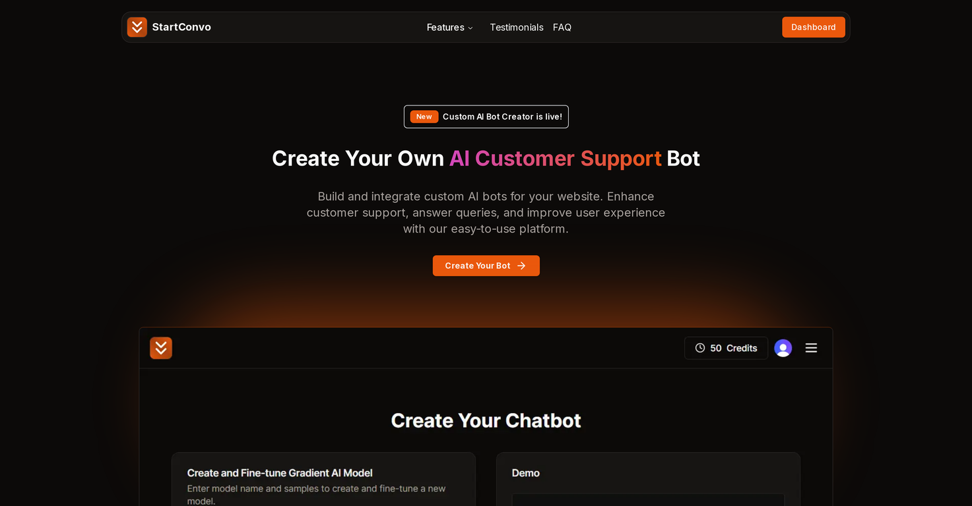972x506 pixels.
Task: Click the orange New badge
Action: pos(424,117)
